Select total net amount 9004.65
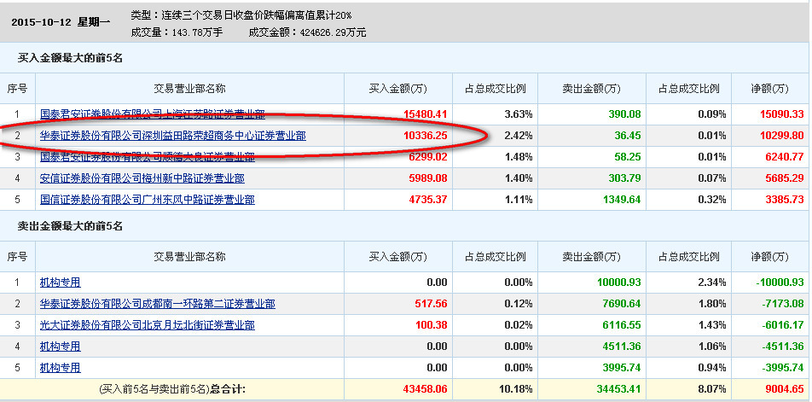This screenshot has height=402, width=812. tap(785, 389)
